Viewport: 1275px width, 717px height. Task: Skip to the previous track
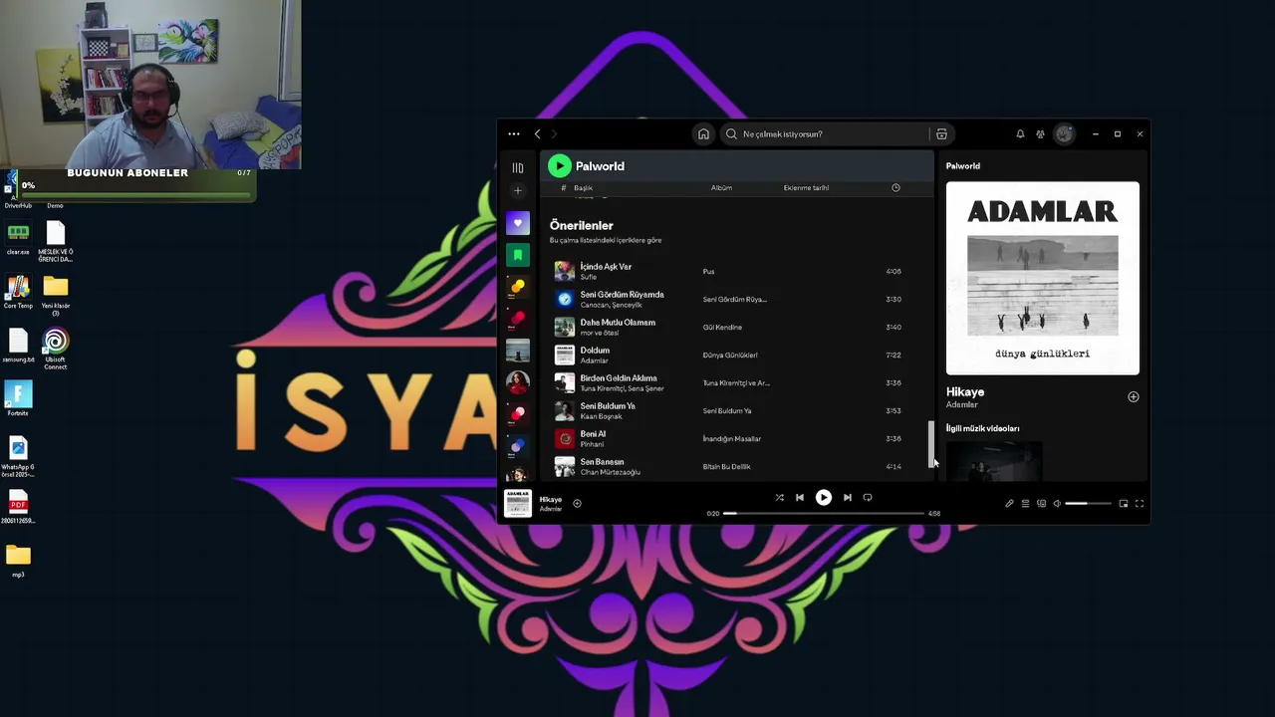[x=800, y=498]
